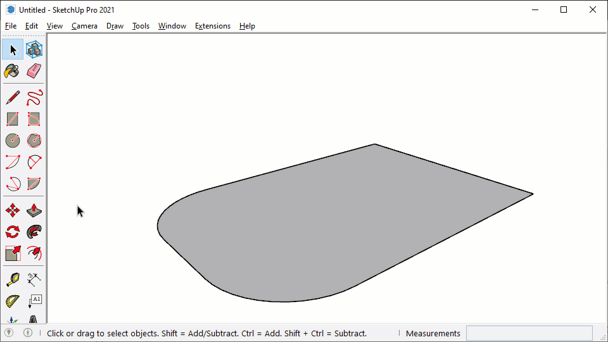Minimize the SketchUp window
This screenshot has height=342, width=608.
point(535,9)
